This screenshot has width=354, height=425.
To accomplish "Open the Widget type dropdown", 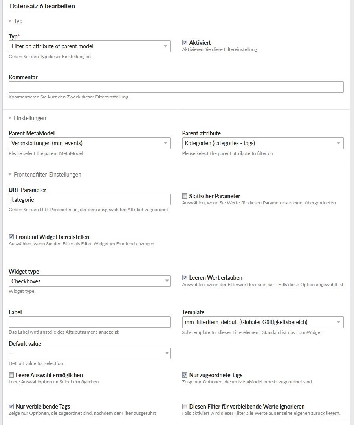I will coord(89,281).
